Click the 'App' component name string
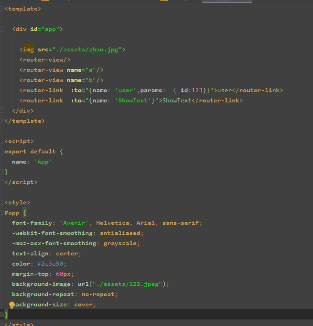 [x=43, y=162]
